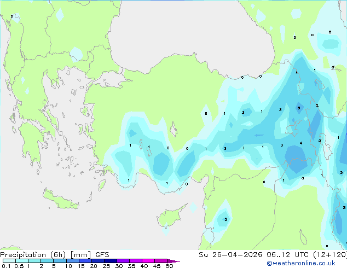Pick the 15–20 mm blue legend swatch
This screenshot has height=268, width=347.
pos(85,261)
